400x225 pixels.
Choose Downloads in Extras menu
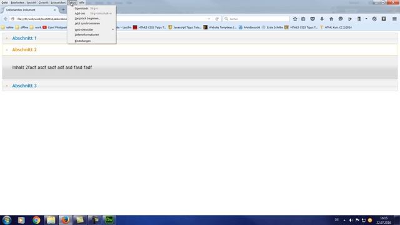tap(92, 8)
